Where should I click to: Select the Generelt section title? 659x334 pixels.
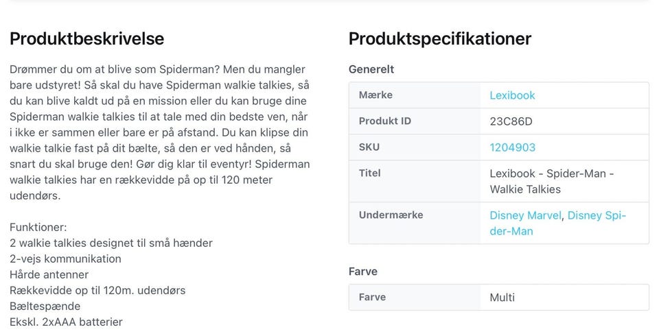[x=371, y=69]
